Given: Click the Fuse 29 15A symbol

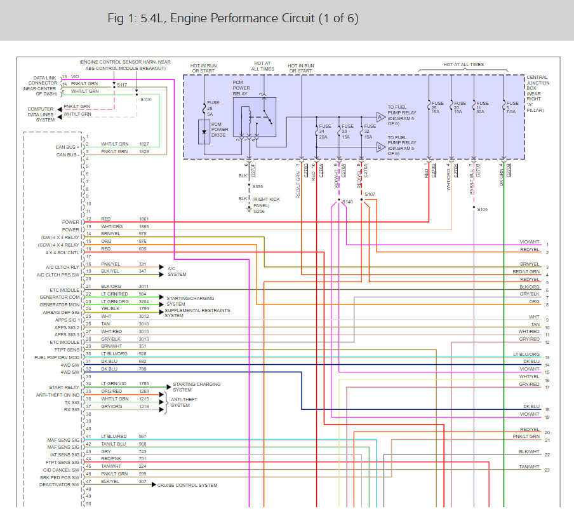Looking at the screenshot, I should [429, 106].
